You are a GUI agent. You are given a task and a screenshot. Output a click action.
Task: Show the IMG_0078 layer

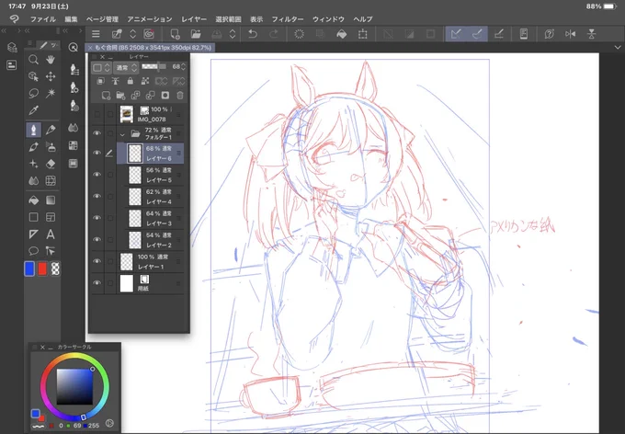coord(97,114)
